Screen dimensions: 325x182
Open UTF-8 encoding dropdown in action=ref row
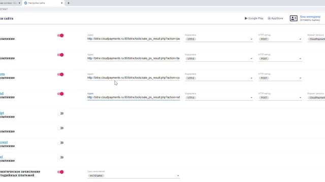pos(219,98)
